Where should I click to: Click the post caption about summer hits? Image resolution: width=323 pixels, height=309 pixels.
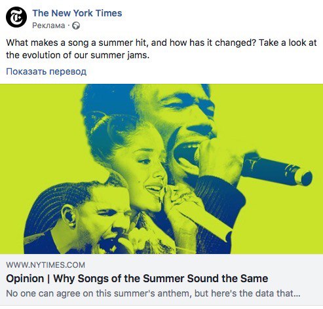coord(161,49)
